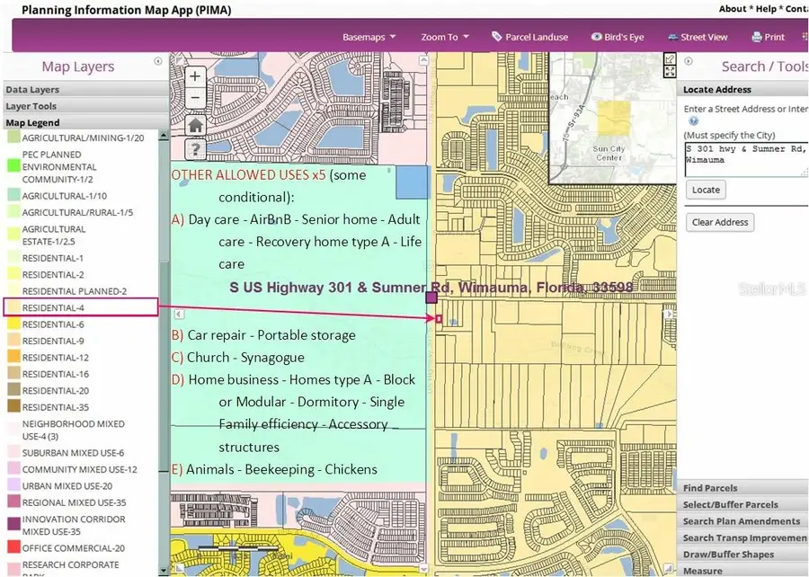Click the Clear Address button

(x=719, y=222)
